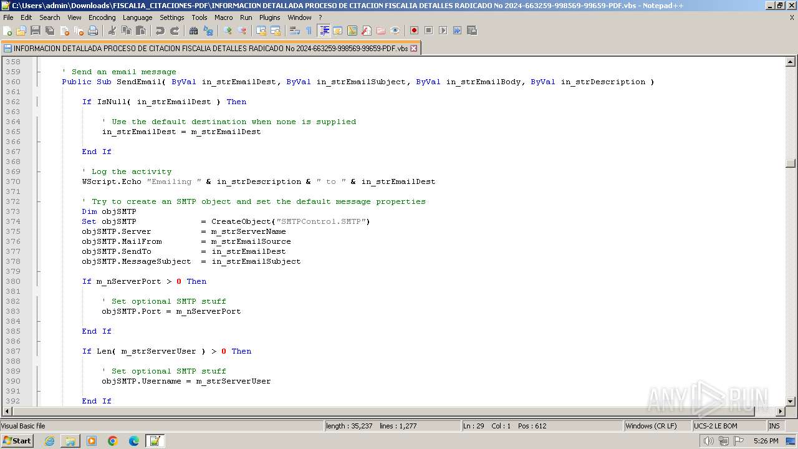Run macro multiple times icon
Image resolution: width=798 pixels, height=449 pixels.
tap(458, 31)
